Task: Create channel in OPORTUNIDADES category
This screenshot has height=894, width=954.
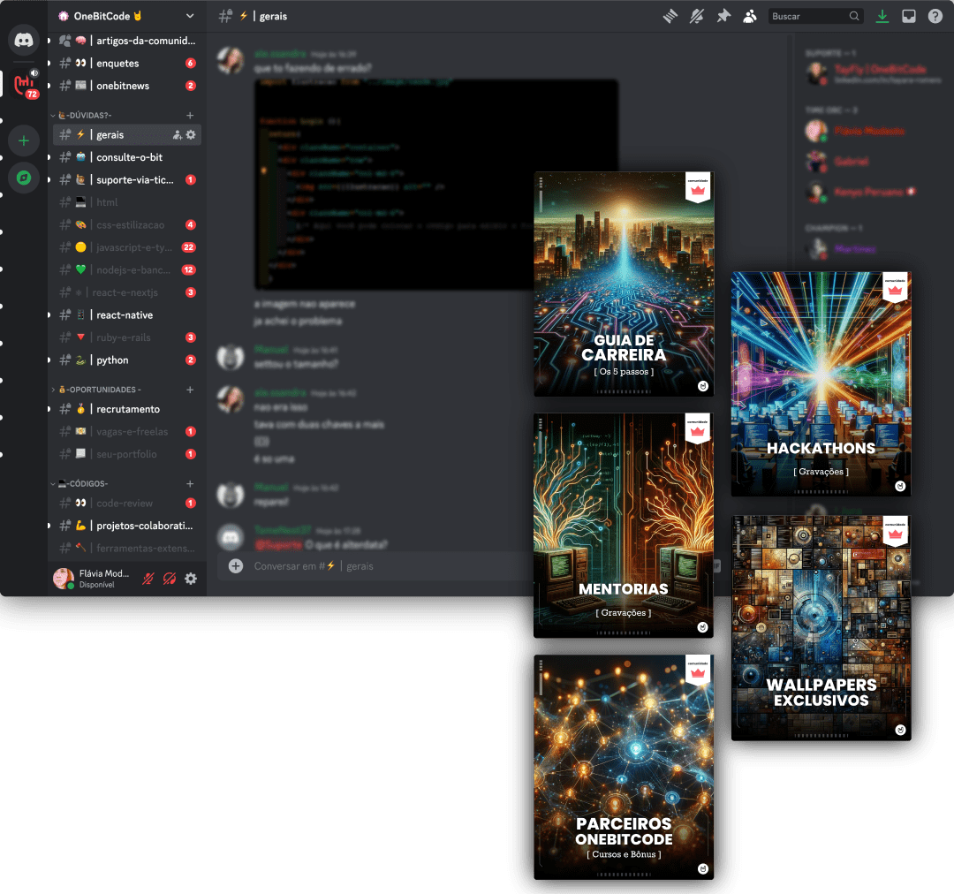Action: [190, 390]
